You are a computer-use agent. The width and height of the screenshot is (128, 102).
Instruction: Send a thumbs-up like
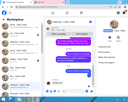click(x=92, y=91)
